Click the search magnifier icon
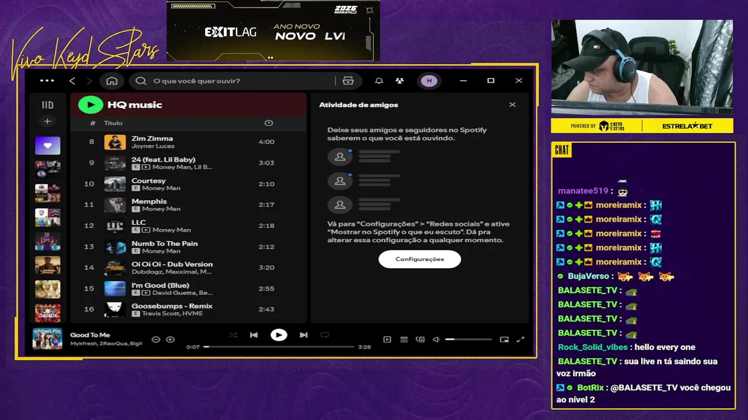 141,80
